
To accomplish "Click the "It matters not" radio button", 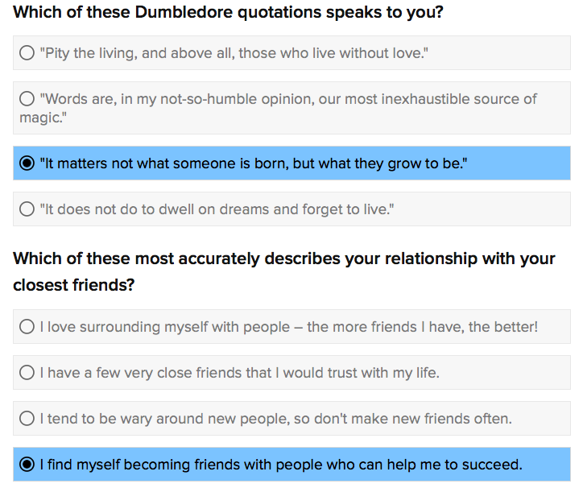I will [27, 163].
